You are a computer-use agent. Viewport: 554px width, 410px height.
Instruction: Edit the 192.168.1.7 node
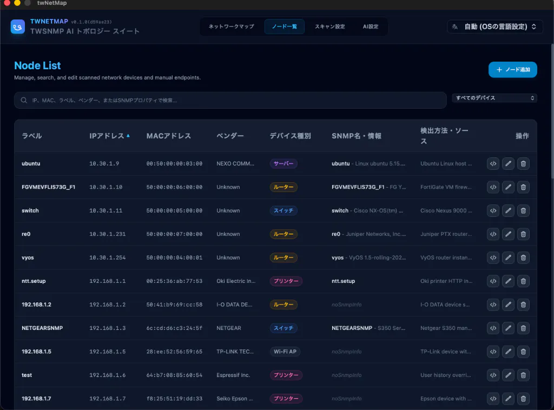click(508, 398)
